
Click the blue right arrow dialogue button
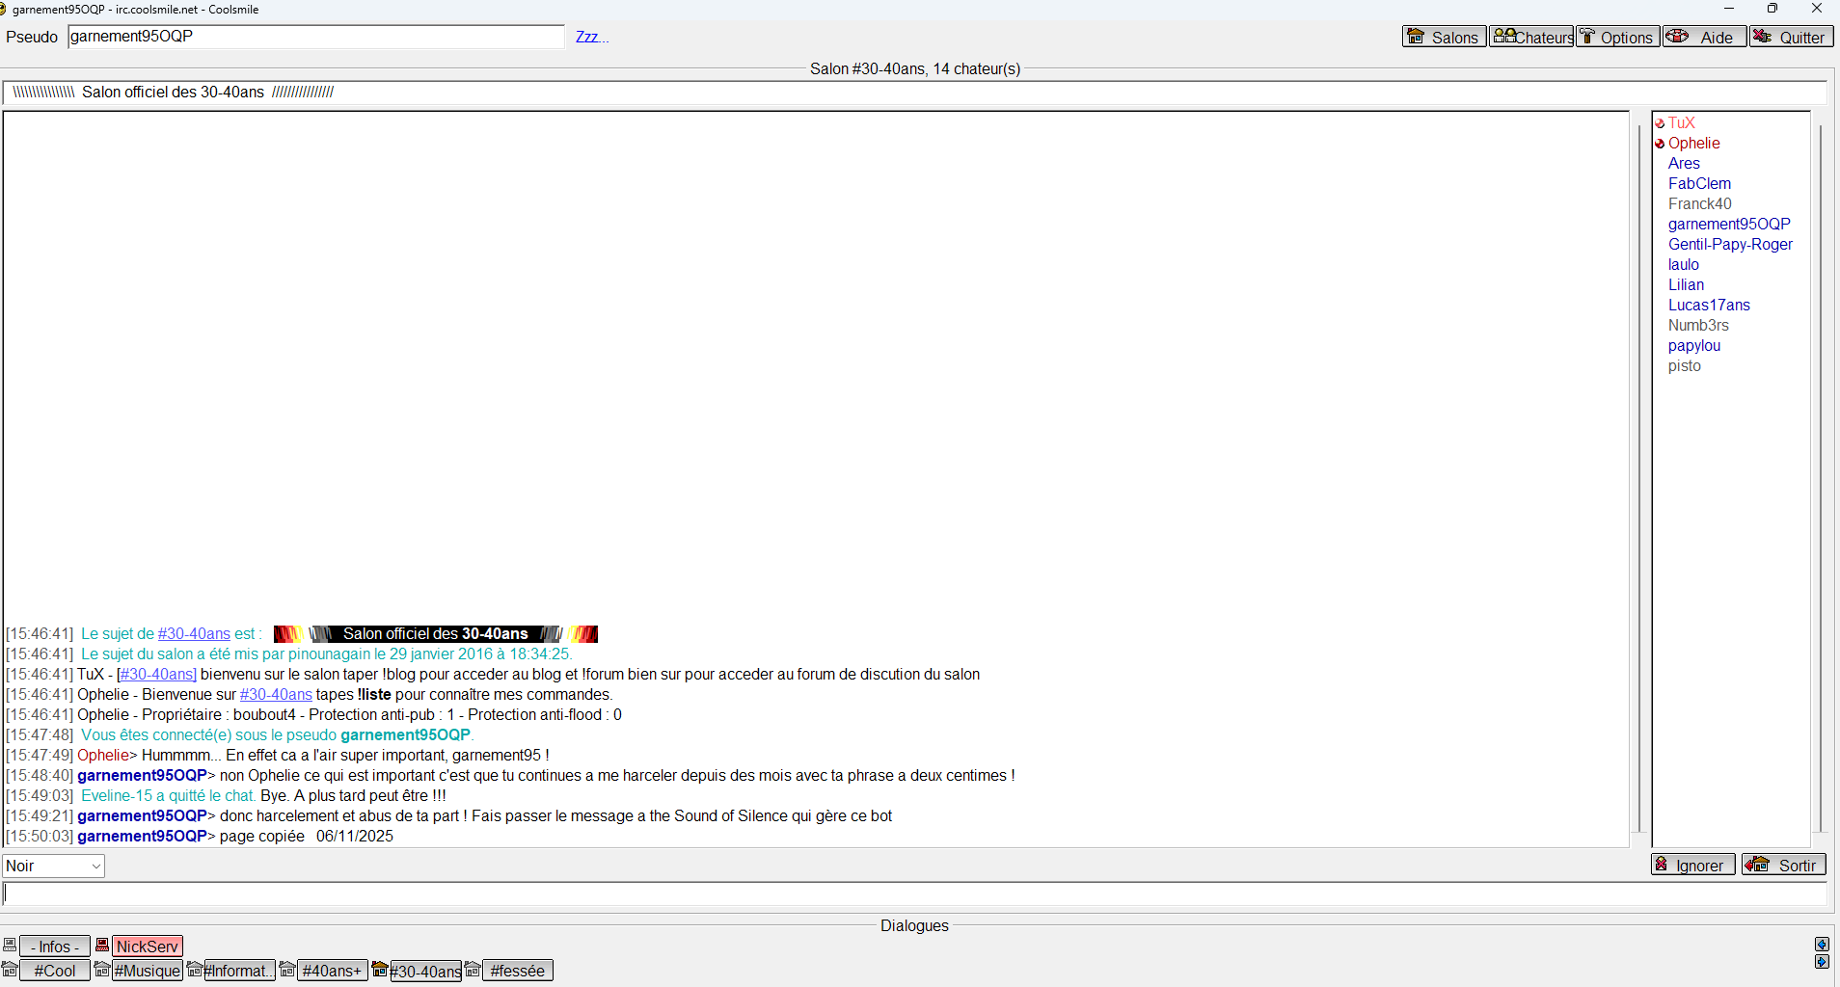pyautogui.click(x=1822, y=962)
